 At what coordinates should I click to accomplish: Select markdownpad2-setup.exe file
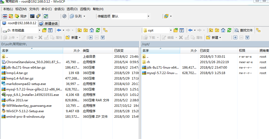click(x=26, y=84)
